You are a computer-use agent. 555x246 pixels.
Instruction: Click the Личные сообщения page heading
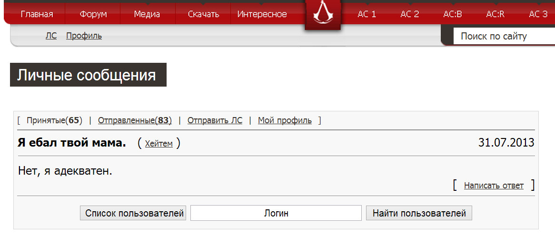[88, 75]
